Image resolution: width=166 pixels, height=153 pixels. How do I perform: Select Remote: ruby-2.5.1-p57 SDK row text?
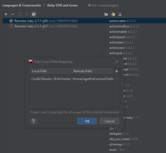(46, 26)
